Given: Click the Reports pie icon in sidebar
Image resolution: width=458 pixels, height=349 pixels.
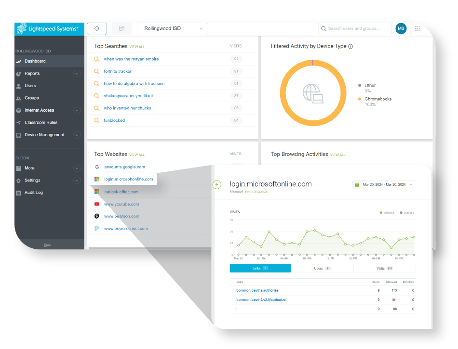Looking at the screenshot, I should click(x=18, y=74).
